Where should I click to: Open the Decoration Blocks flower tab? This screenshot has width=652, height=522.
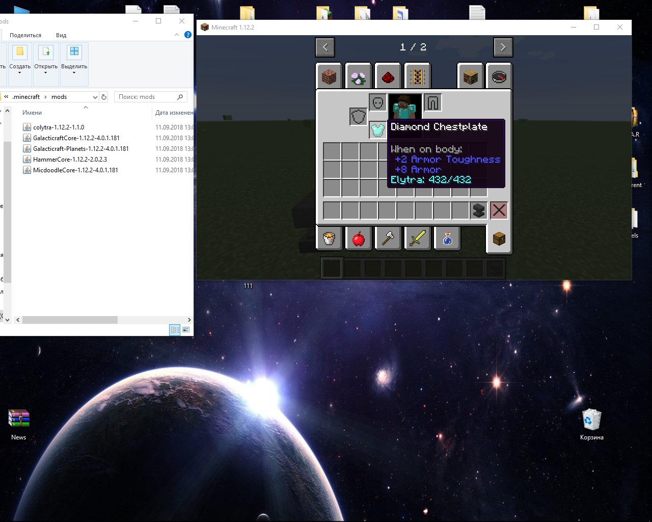(359, 77)
